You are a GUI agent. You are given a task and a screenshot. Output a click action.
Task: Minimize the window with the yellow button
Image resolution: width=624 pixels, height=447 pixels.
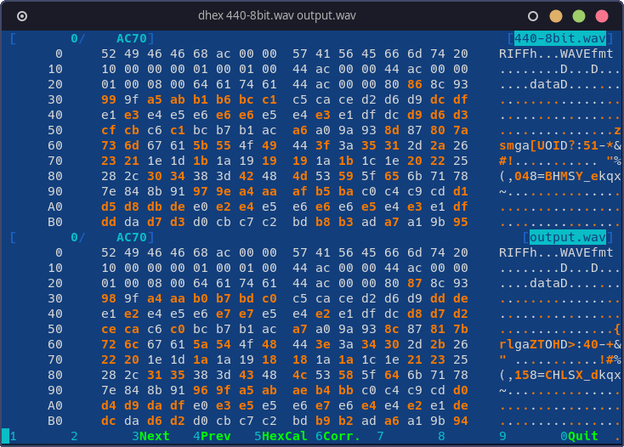click(x=556, y=15)
